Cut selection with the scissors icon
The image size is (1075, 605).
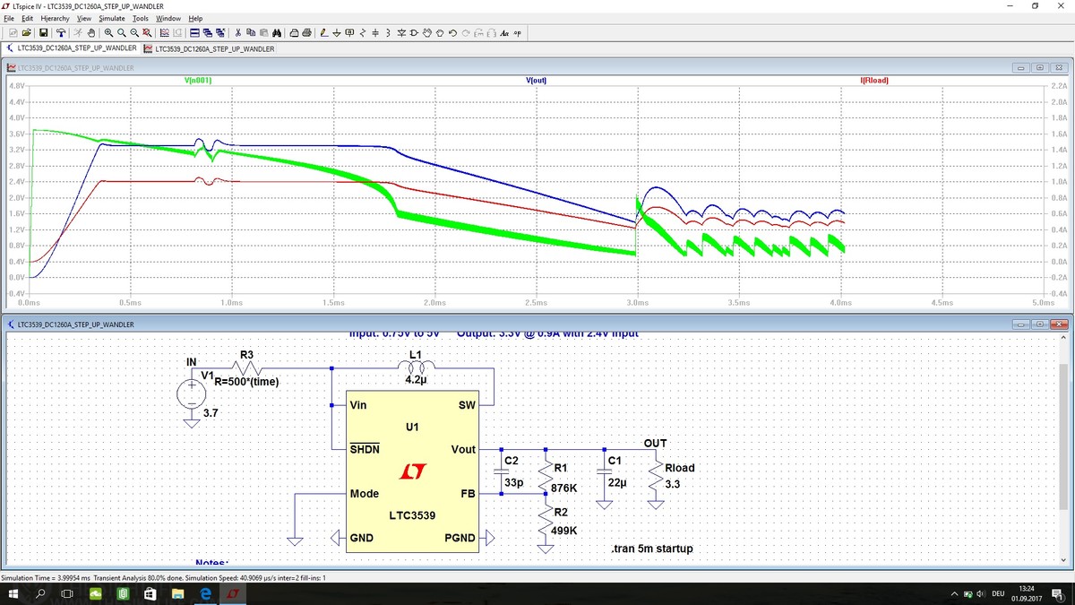[x=237, y=33]
